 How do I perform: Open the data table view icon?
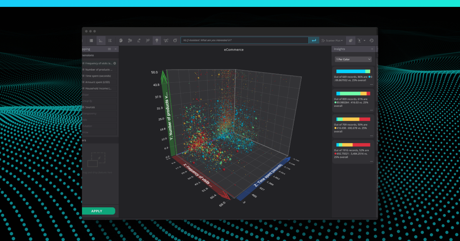[x=91, y=40]
